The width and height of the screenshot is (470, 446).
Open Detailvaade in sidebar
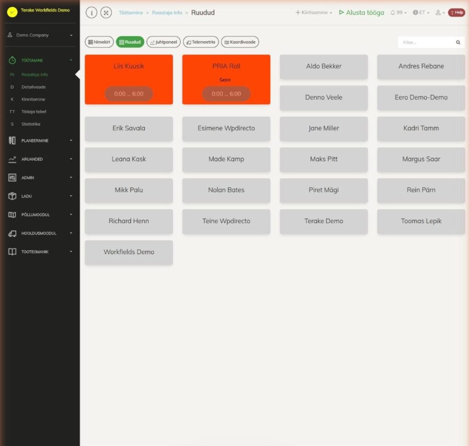point(34,87)
